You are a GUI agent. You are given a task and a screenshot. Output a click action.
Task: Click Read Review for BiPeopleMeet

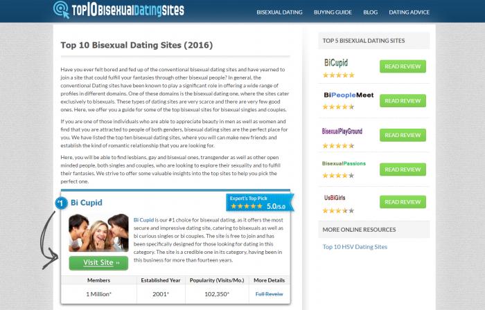click(x=403, y=100)
